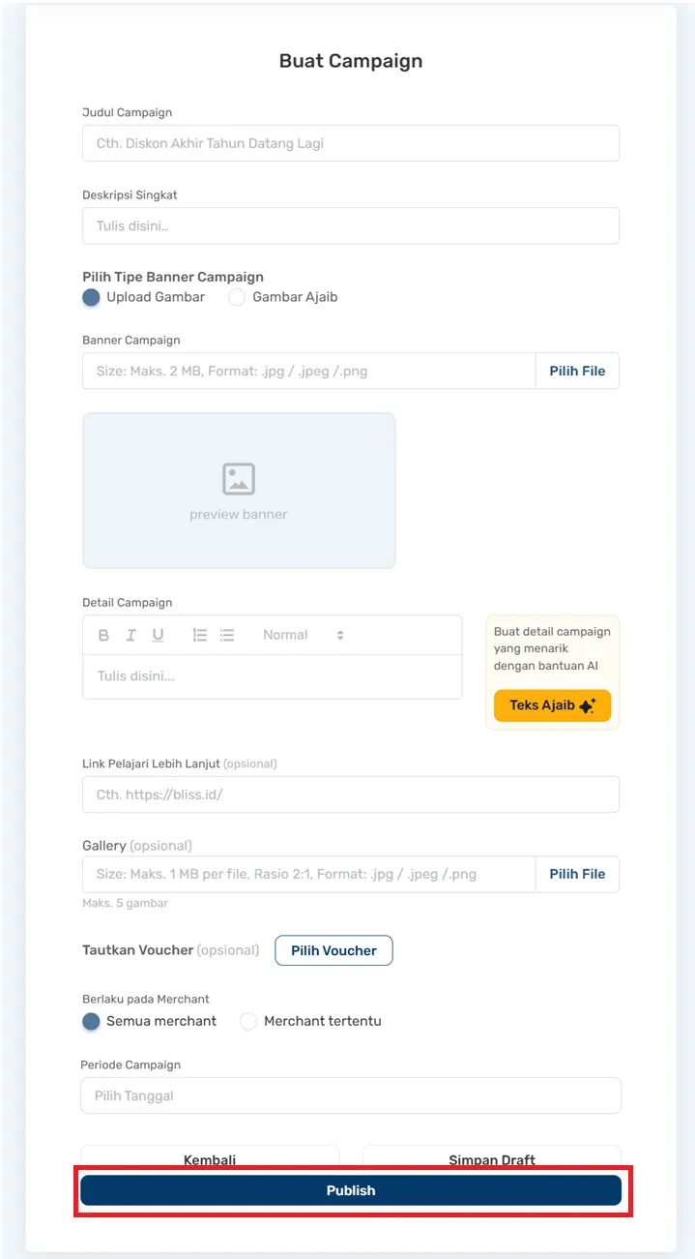
Task: Choose Semua merchant radio option
Action: (92, 1021)
